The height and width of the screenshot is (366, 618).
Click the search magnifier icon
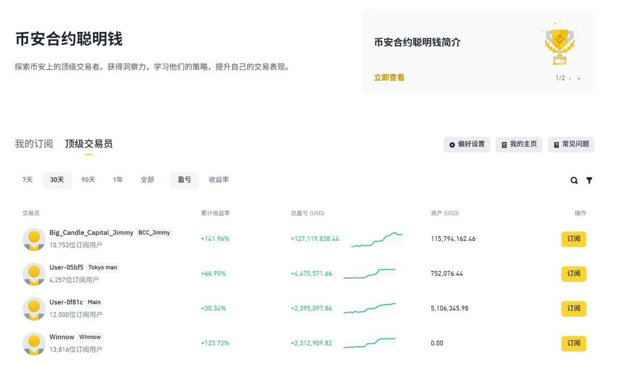574,180
